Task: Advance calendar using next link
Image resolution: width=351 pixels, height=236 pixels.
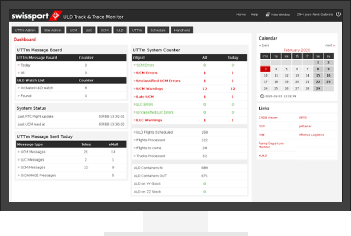Action: pos(329,45)
